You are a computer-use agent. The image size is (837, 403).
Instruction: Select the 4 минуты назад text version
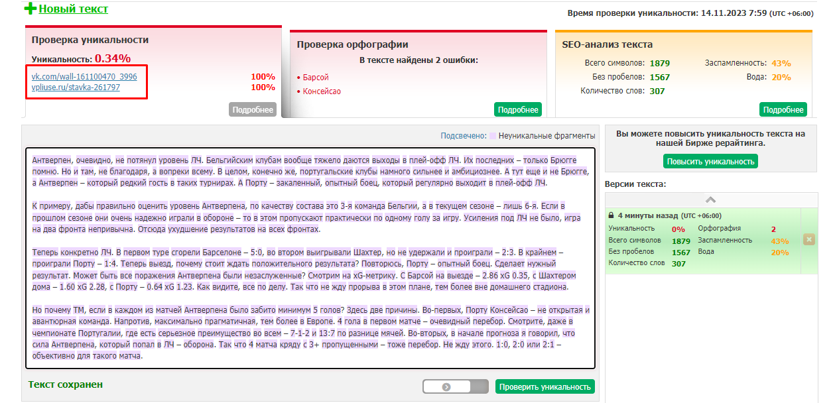point(647,215)
